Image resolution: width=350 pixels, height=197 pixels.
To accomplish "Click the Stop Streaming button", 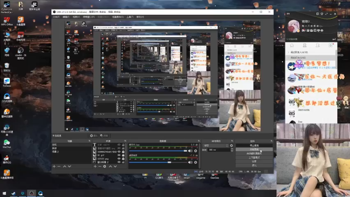I will pos(254,145).
